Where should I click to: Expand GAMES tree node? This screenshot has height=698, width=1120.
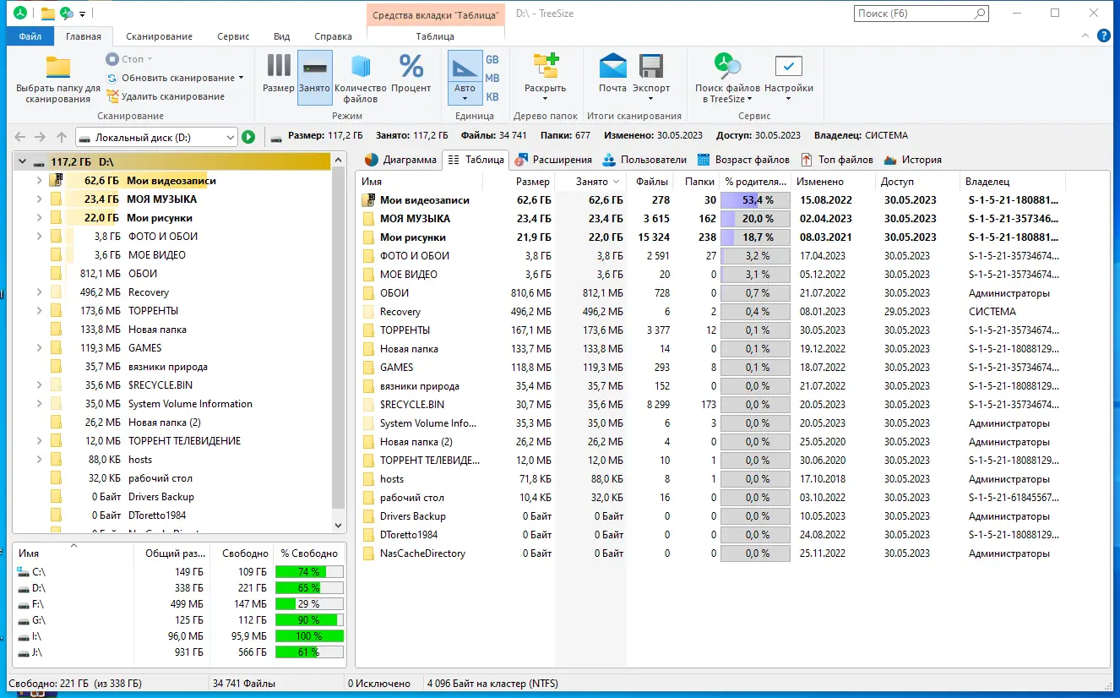tap(39, 348)
